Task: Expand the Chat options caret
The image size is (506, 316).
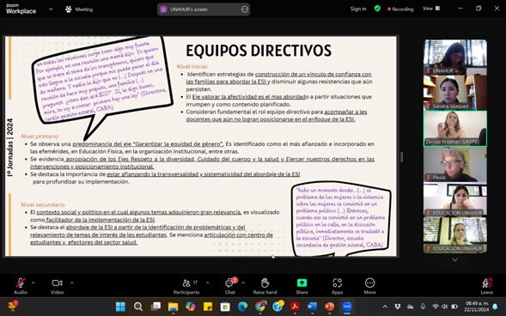Action: point(243,283)
